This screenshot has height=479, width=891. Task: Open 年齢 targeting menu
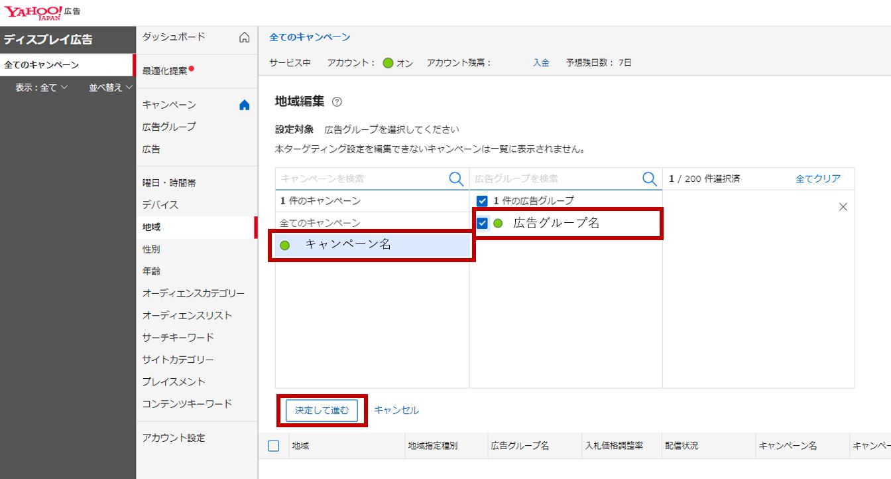tap(151, 271)
